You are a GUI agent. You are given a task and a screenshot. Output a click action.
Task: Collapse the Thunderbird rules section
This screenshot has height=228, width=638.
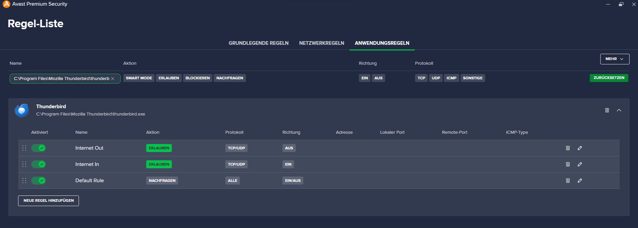[619, 110]
